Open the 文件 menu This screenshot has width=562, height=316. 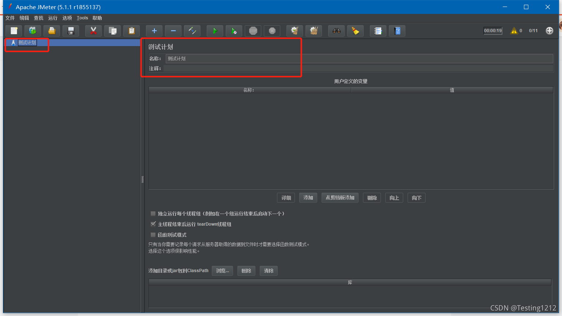pos(10,18)
